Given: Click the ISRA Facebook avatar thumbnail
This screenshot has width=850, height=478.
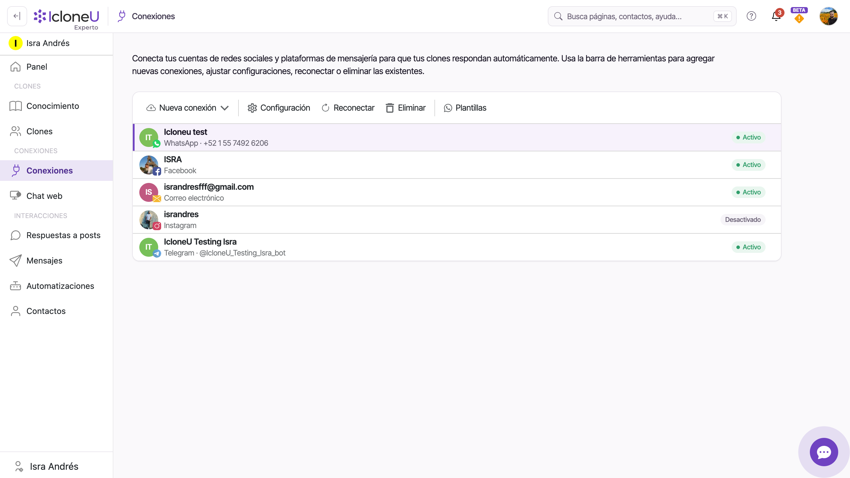Looking at the screenshot, I should pyautogui.click(x=149, y=165).
